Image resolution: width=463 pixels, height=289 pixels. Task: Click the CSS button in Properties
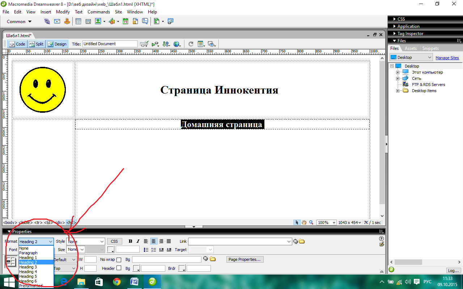click(114, 241)
